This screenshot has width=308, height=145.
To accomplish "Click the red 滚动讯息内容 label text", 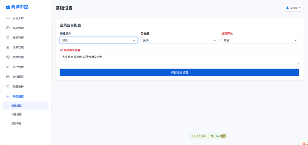I will tap(72, 50).
